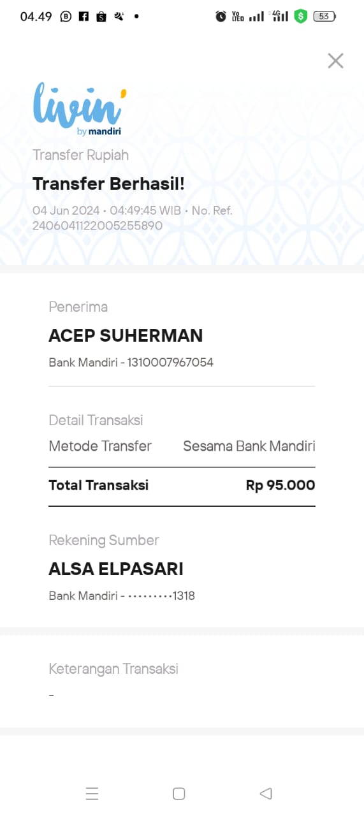This screenshot has height=816, width=364.
Task: Tap the recipient name ACEP SUHERMAN
Action: coord(126,335)
